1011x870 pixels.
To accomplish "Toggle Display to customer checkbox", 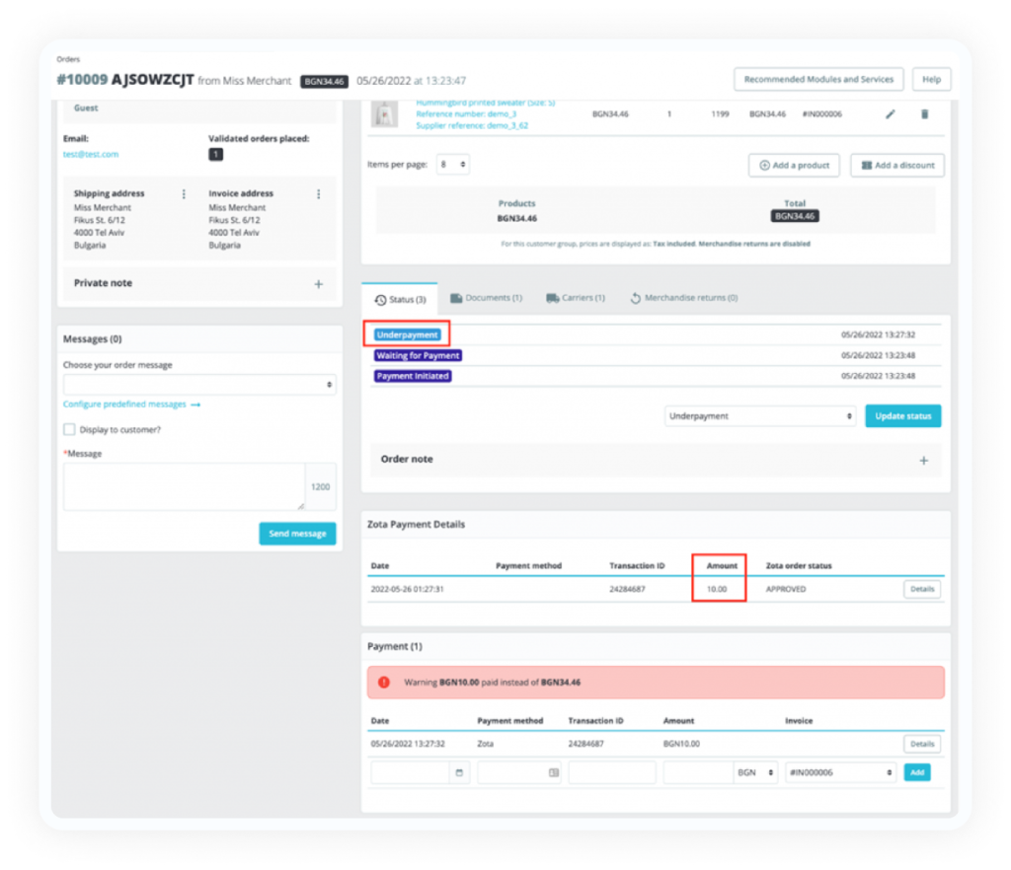I will pyautogui.click(x=70, y=429).
